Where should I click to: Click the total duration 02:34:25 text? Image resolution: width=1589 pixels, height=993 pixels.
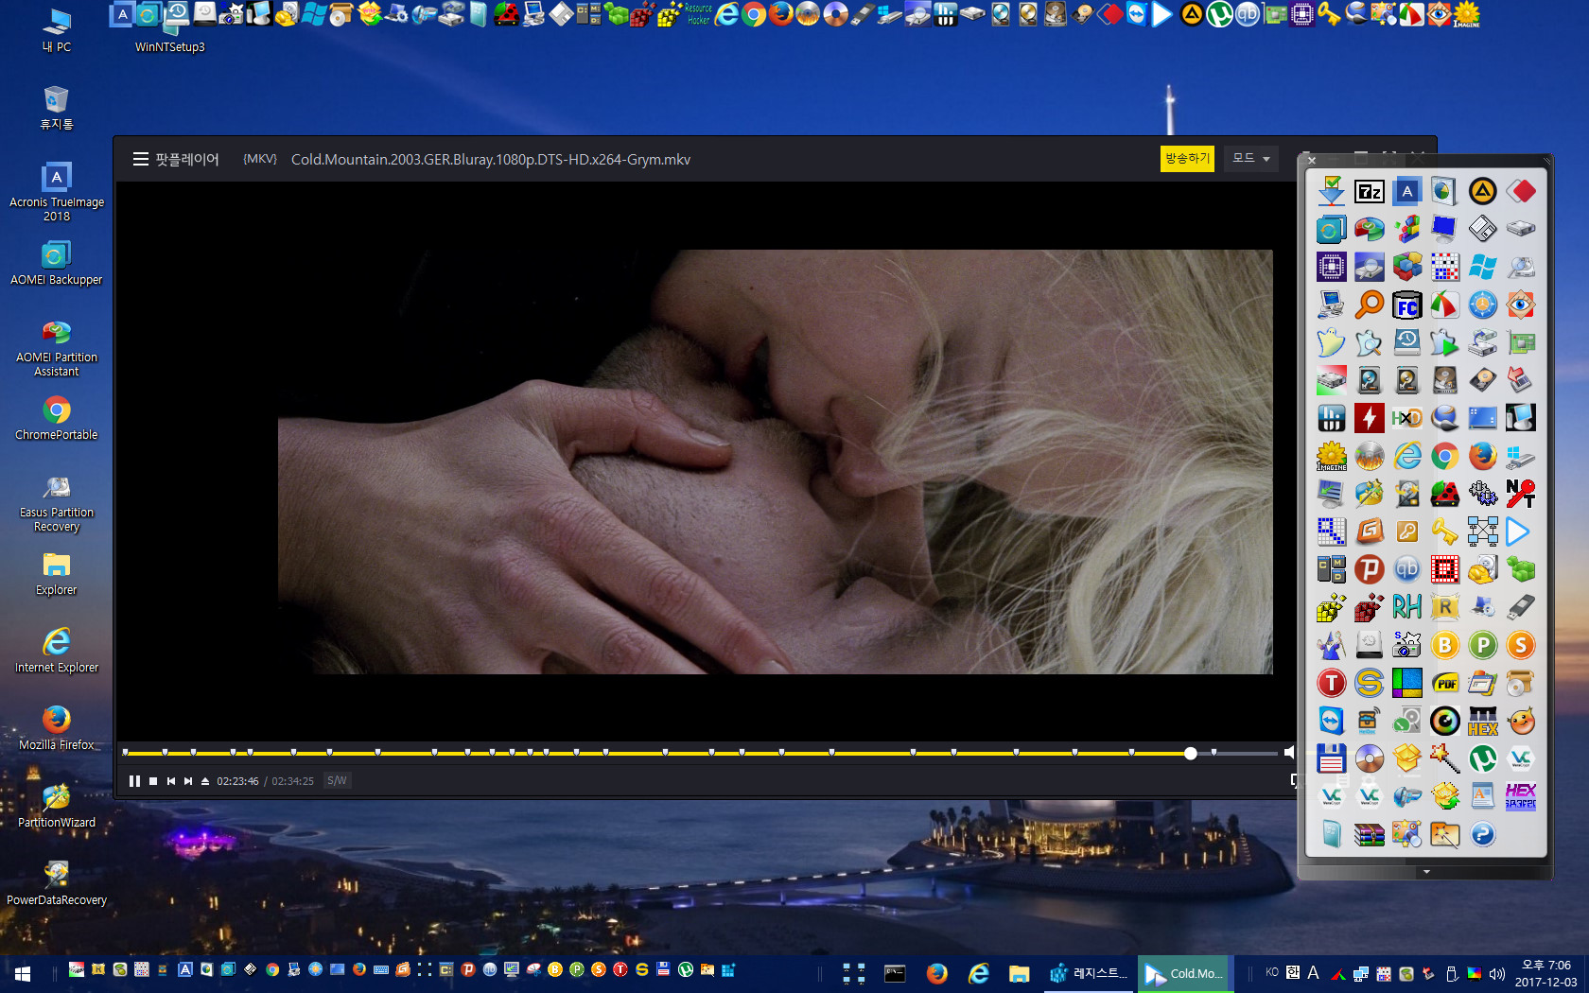(x=293, y=781)
